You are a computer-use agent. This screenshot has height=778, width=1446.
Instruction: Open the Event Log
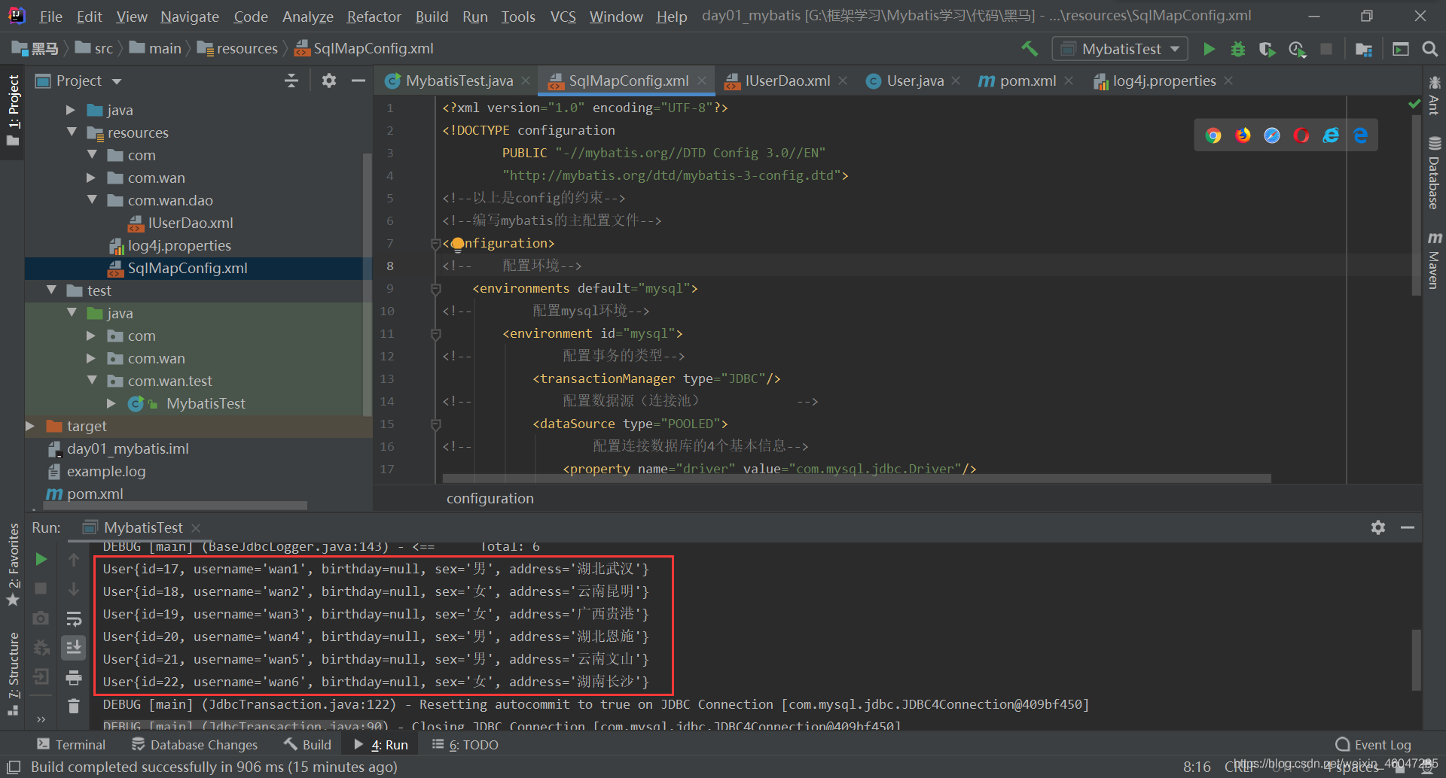(x=1374, y=745)
